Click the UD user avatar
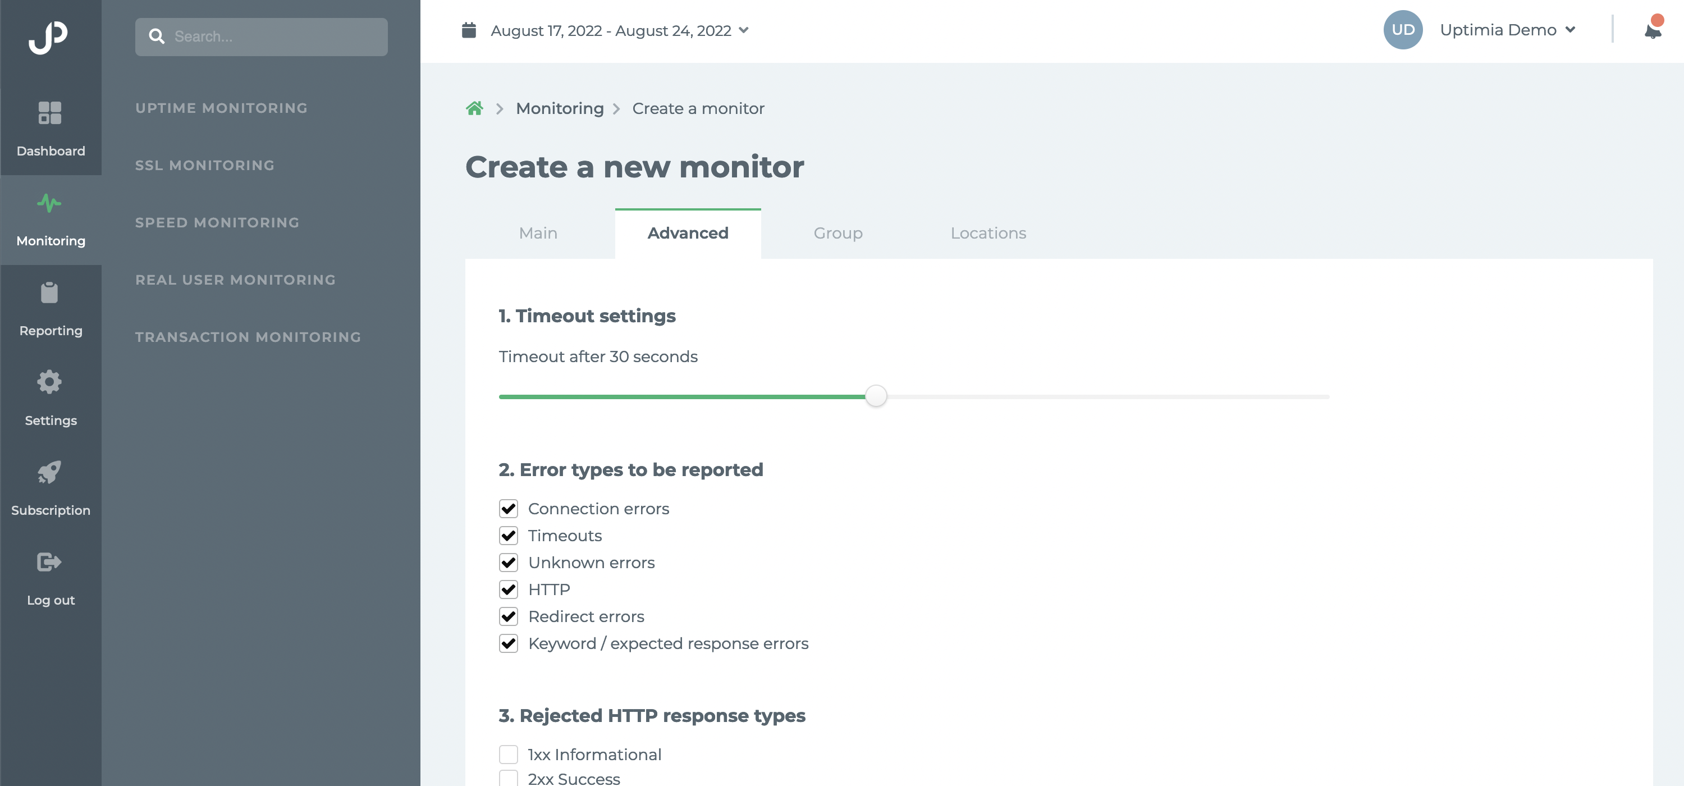Screen dimensions: 1684x786 pos(1403,29)
